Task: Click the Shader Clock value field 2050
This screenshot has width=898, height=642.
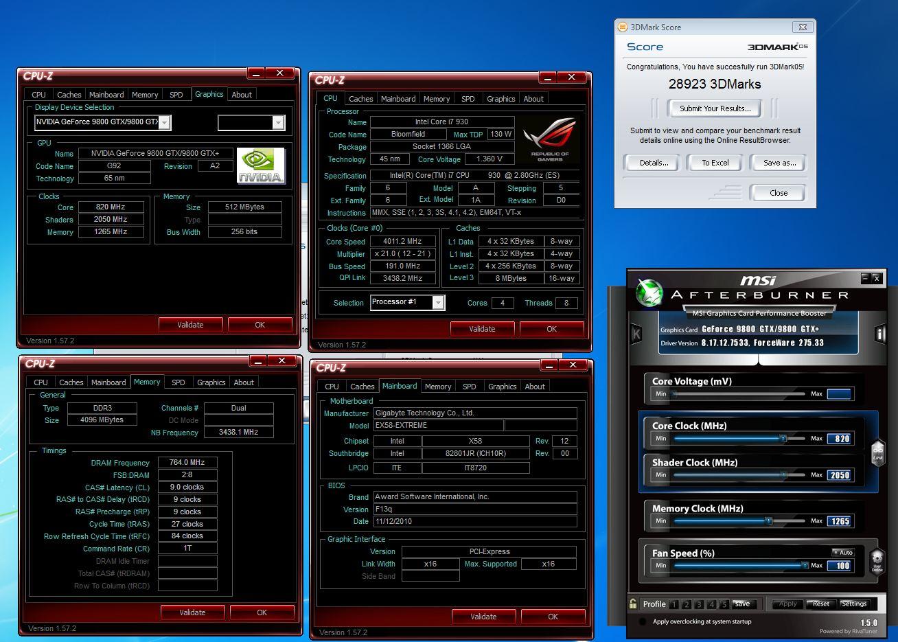Action: [x=840, y=475]
